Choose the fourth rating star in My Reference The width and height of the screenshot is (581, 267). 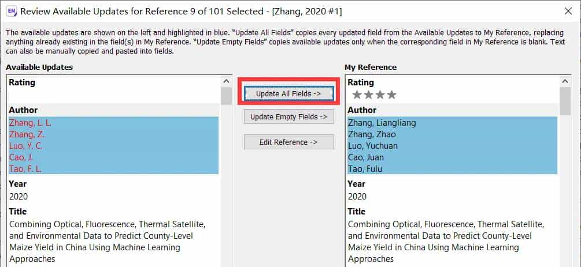[x=392, y=95]
